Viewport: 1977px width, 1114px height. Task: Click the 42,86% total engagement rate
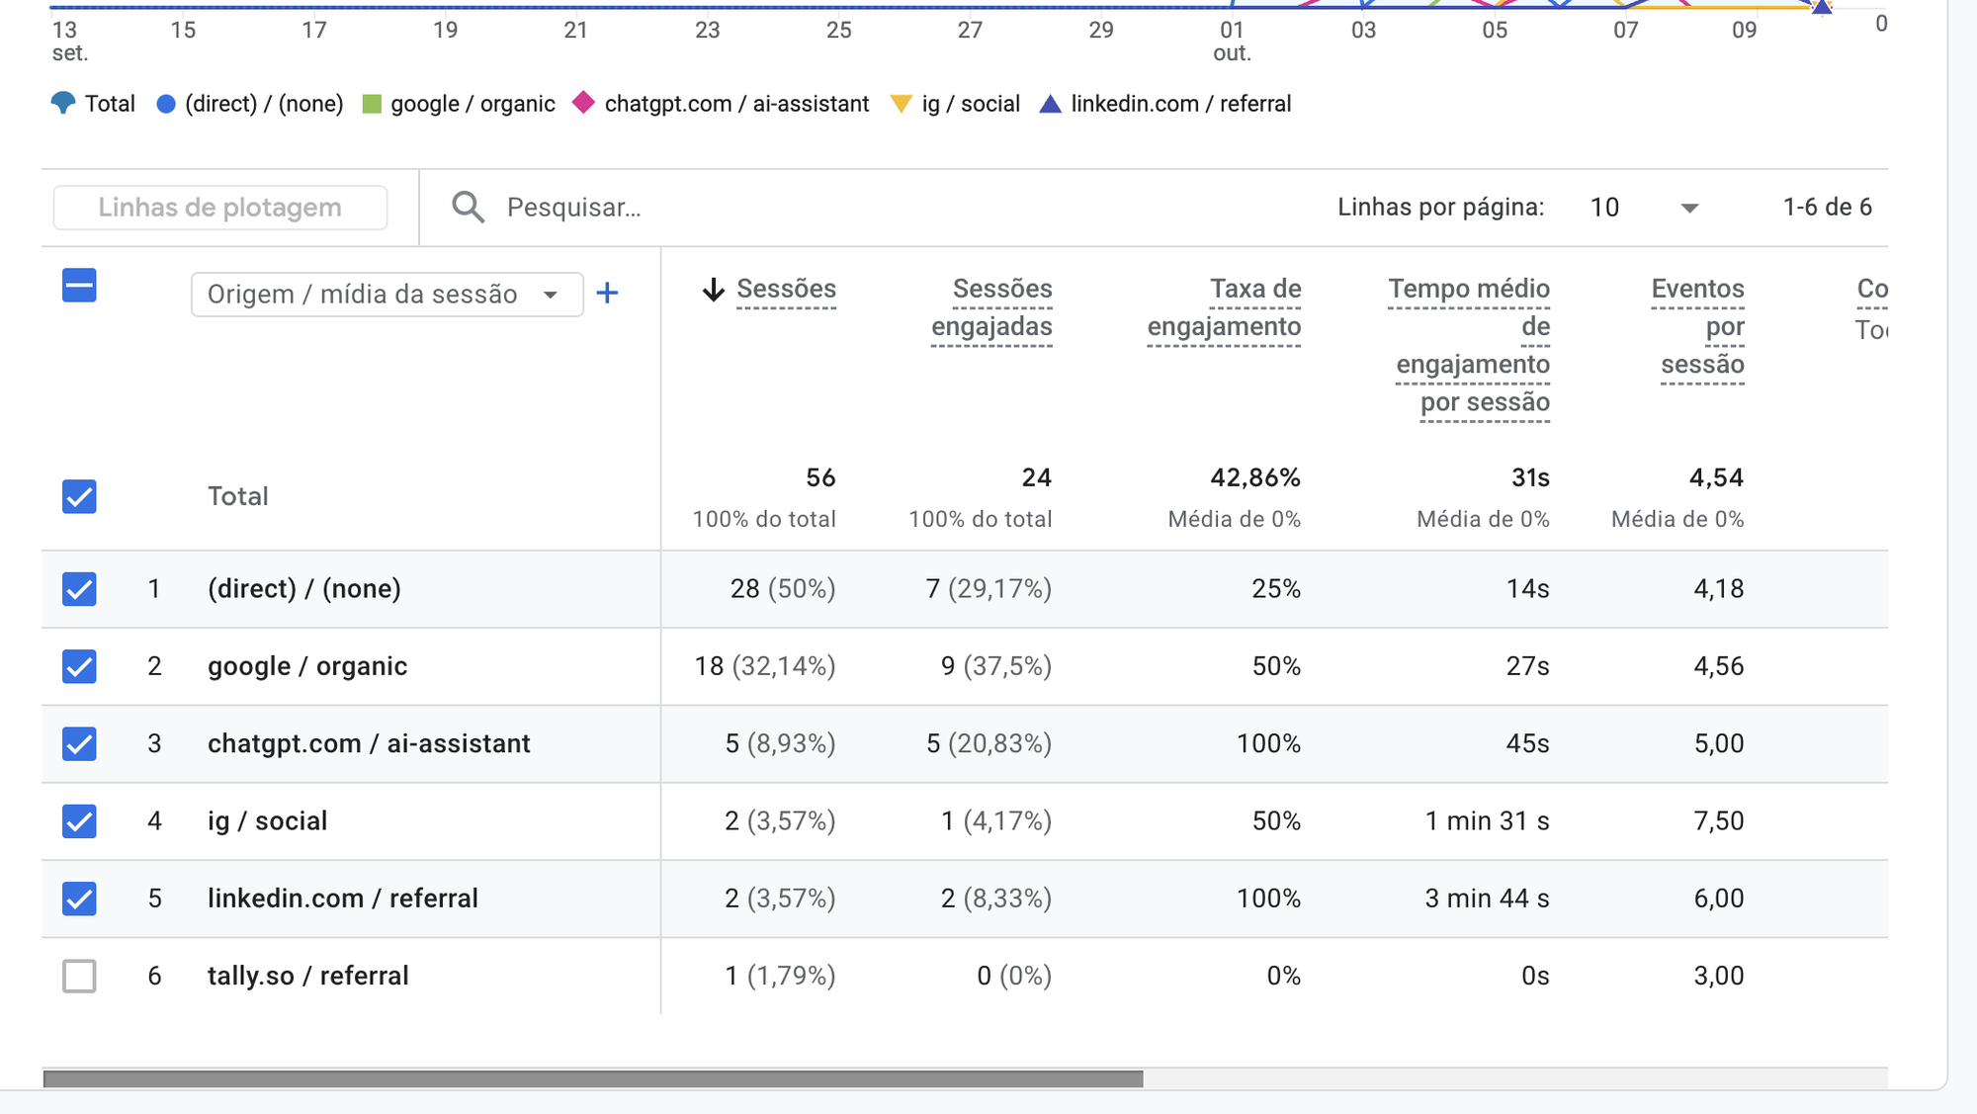[x=1255, y=478]
